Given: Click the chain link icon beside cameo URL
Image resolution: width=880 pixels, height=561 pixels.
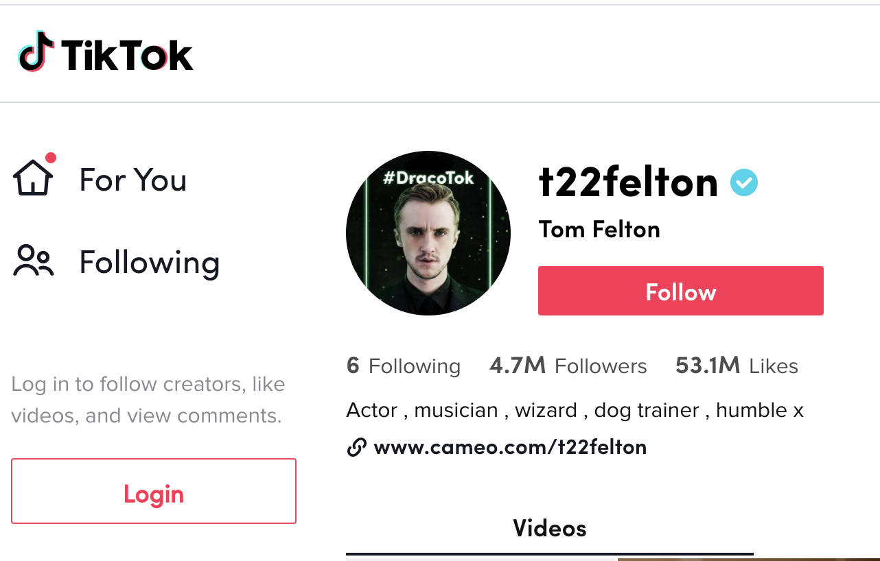Looking at the screenshot, I should click(x=356, y=448).
